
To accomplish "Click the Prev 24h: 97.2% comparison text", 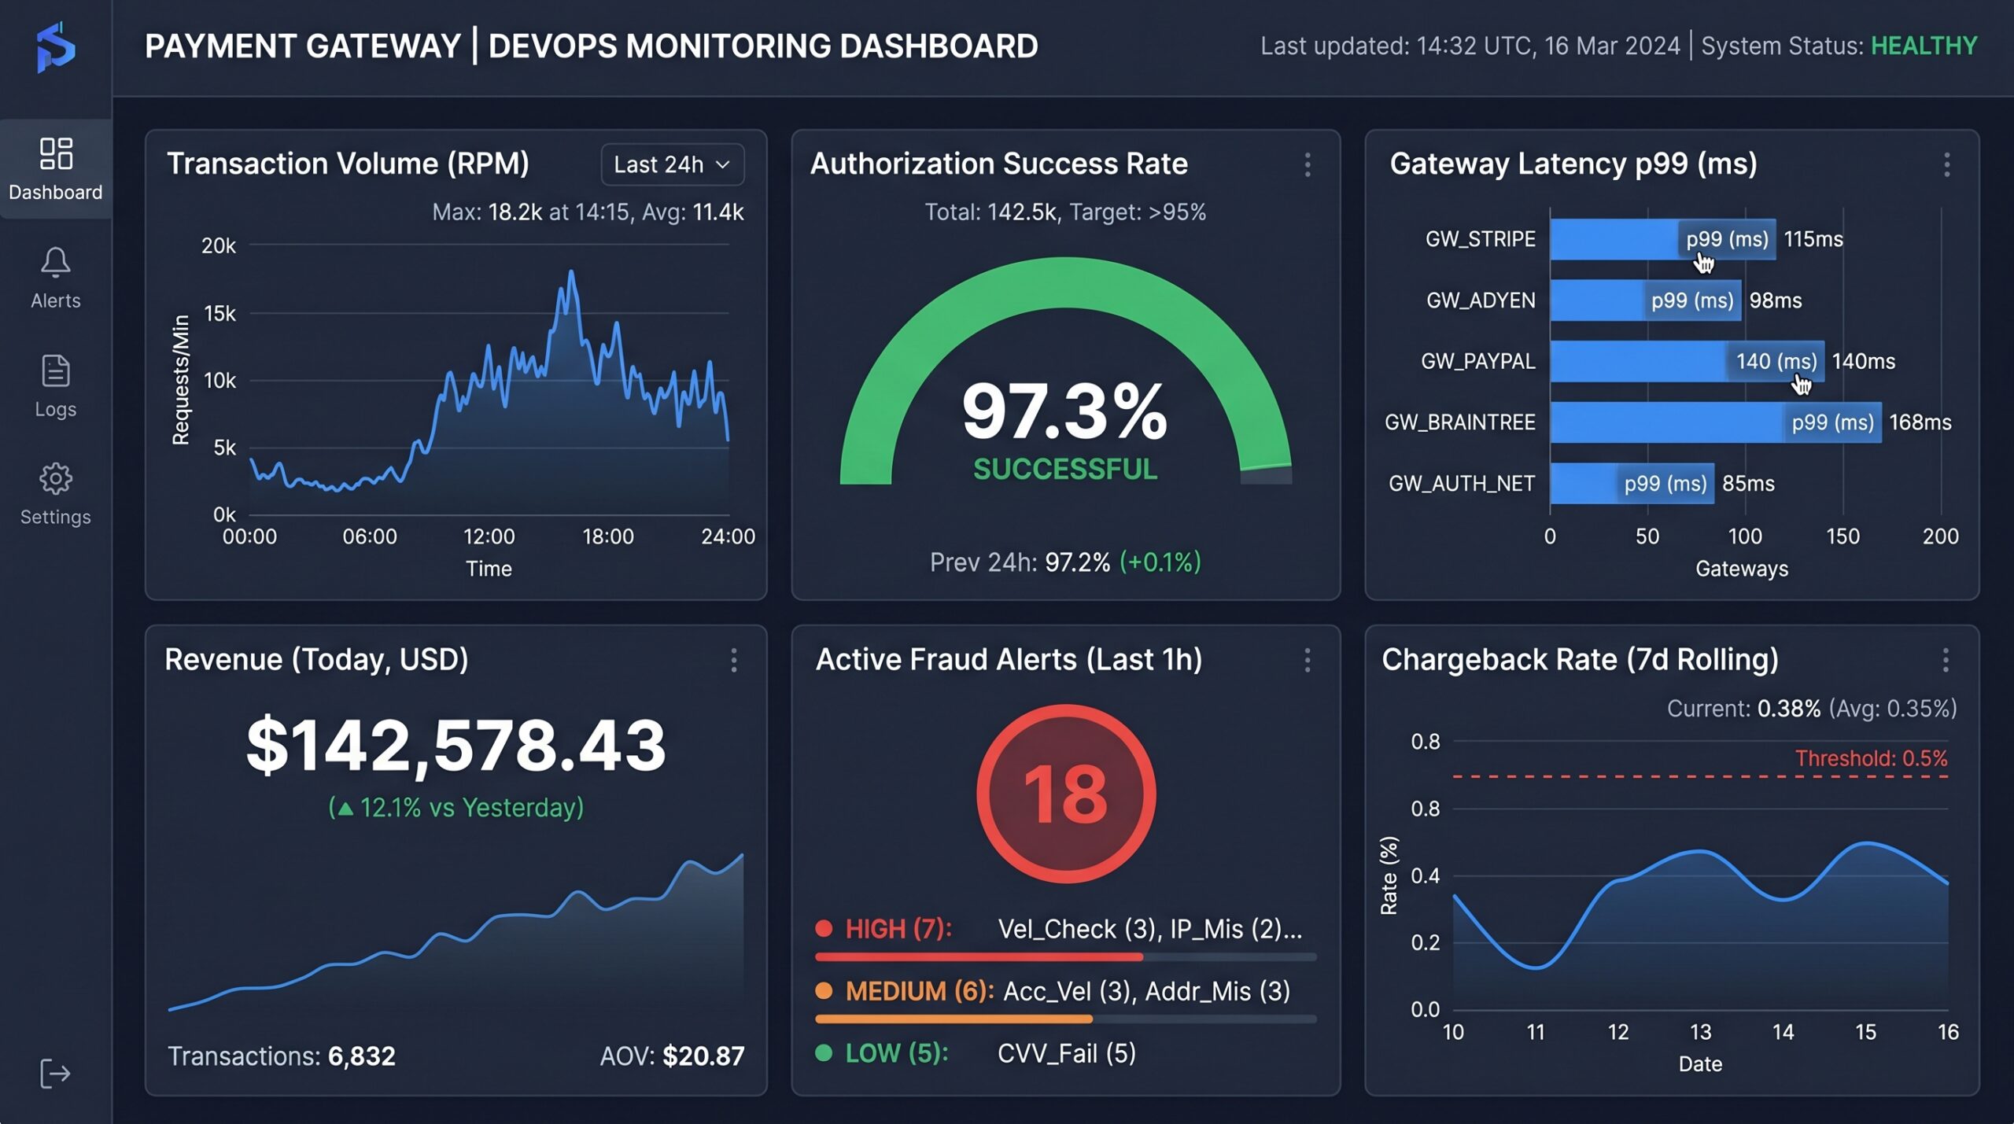I will 1065,562.
